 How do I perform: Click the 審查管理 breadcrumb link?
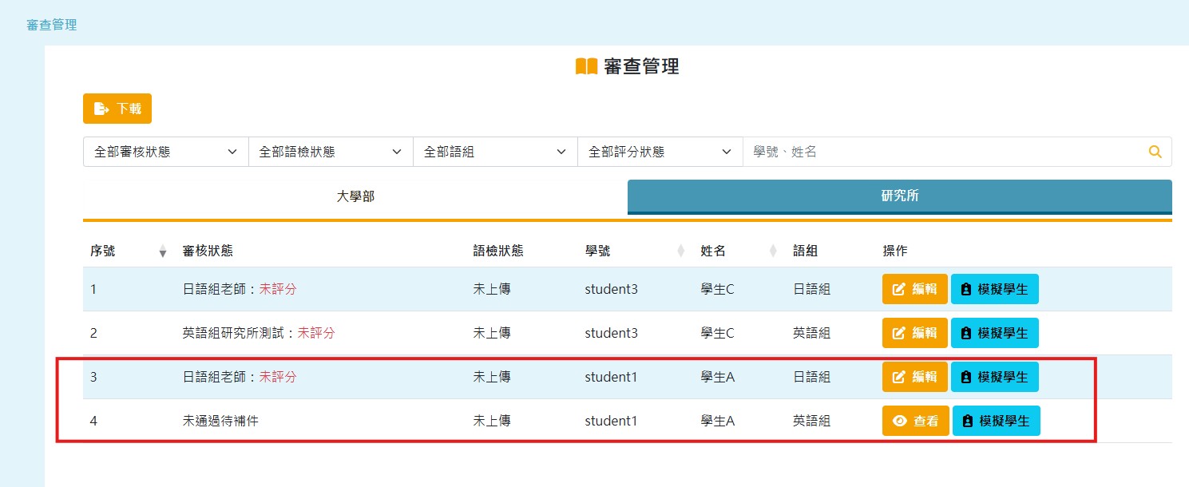(x=52, y=25)
